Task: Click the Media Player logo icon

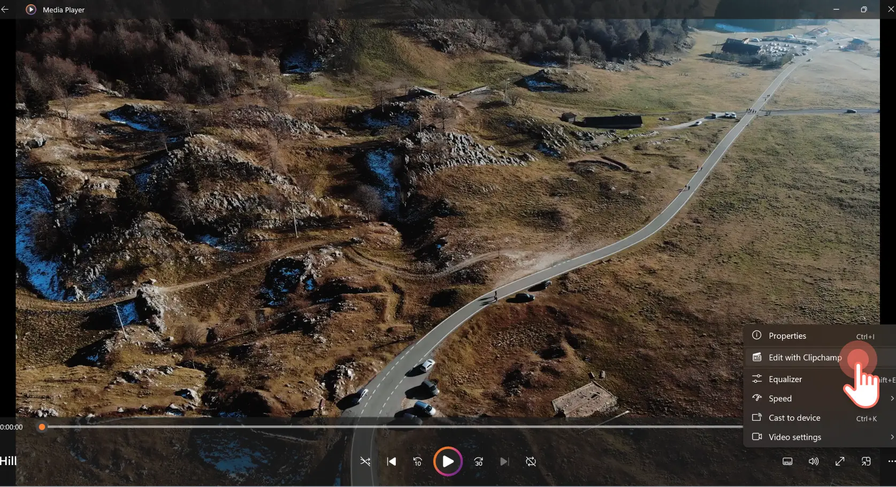Action: tap(30, 9)
